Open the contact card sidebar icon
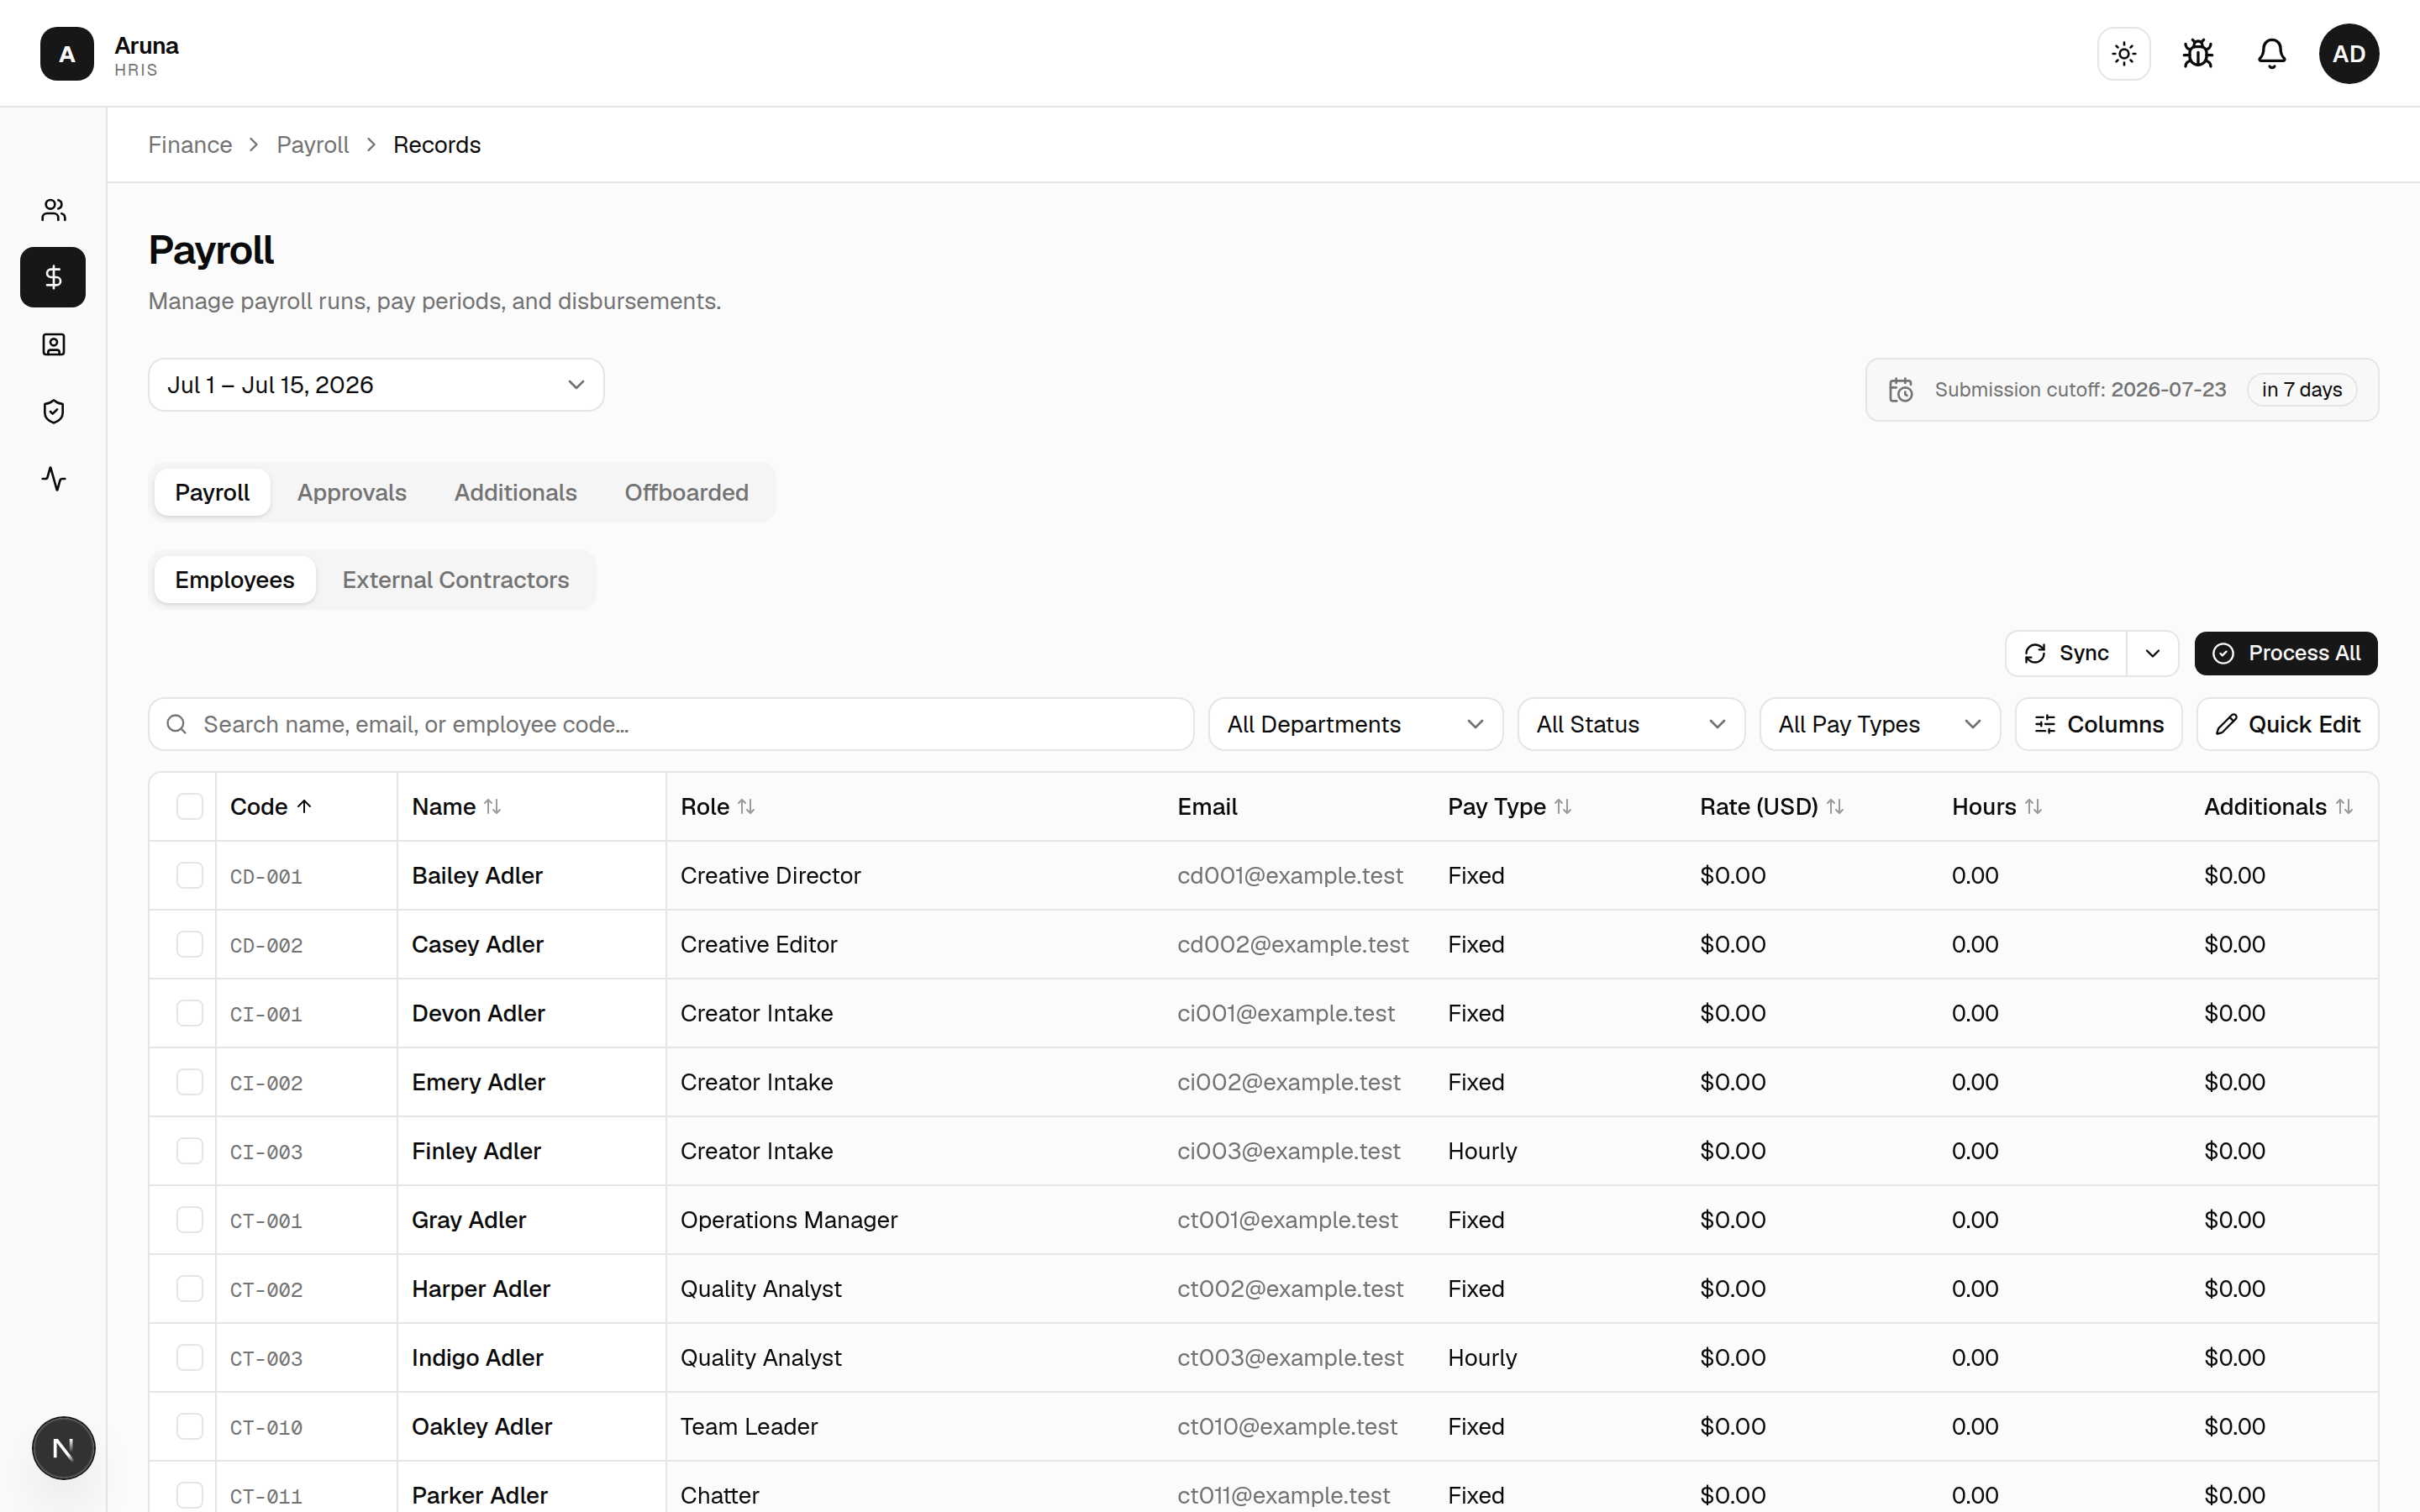 pos(53,345)
